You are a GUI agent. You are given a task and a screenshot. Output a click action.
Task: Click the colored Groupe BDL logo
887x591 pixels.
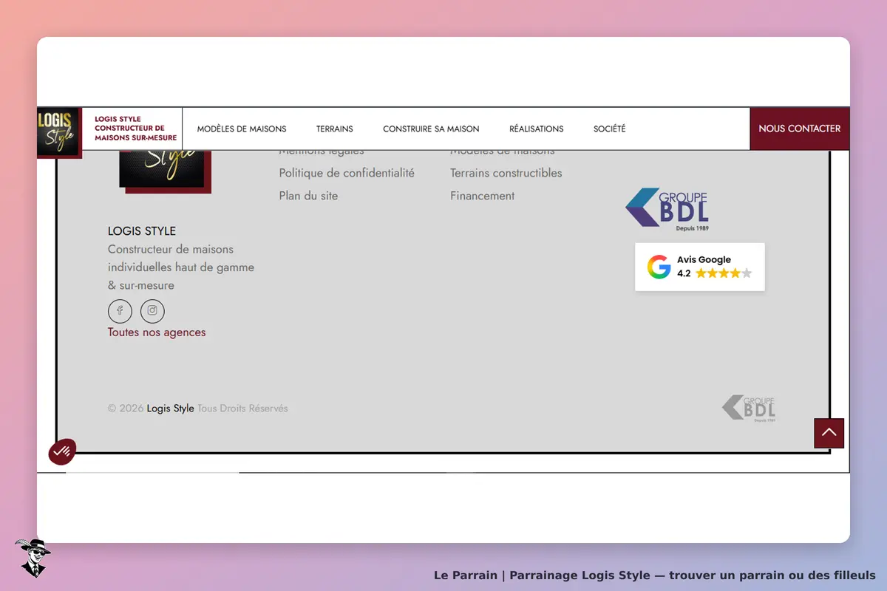[667, 210]
